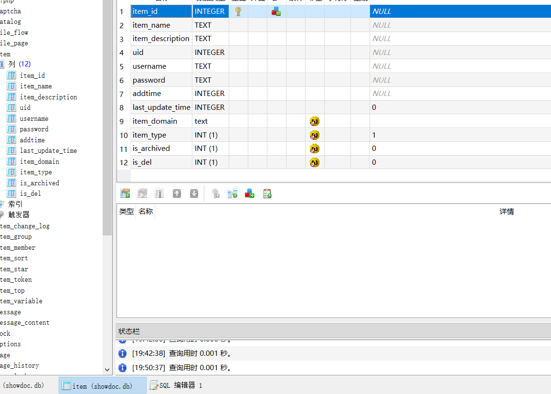Select the item_domain column in the tree
The image size is (551, 394).
[39, 161]
